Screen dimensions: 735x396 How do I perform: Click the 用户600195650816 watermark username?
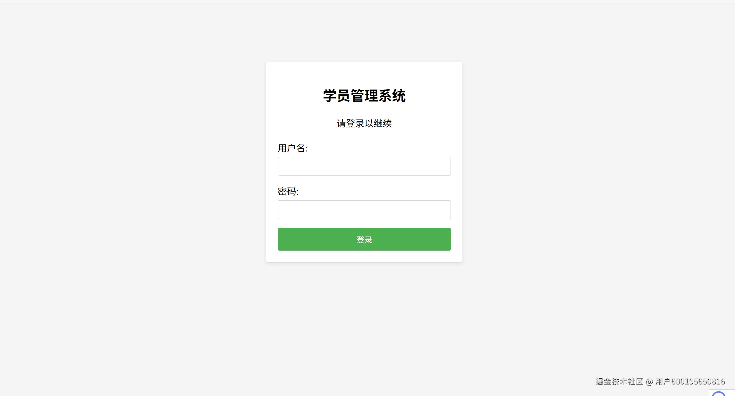(690, 382)
